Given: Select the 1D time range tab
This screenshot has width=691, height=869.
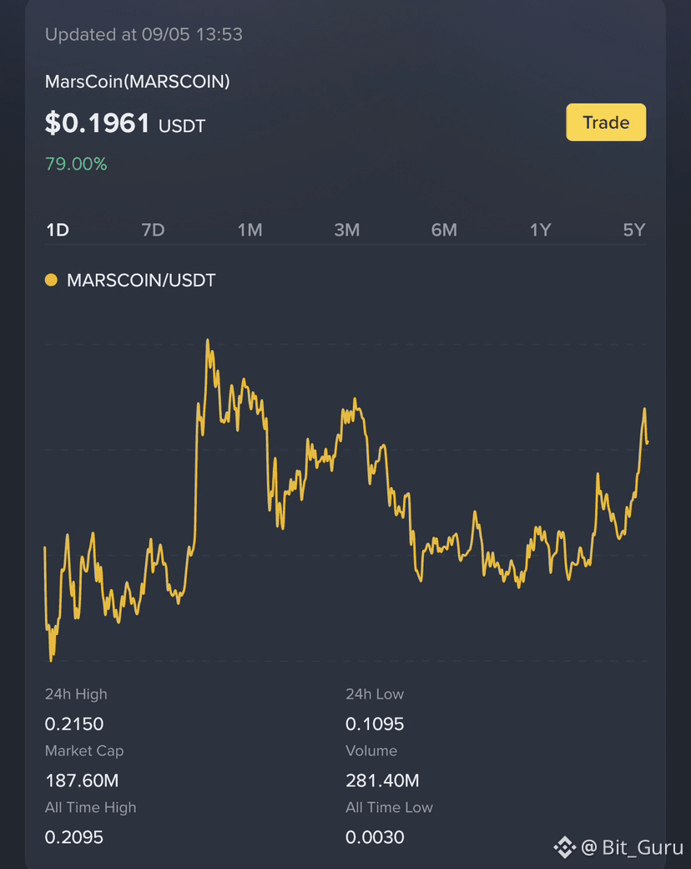Looking at the screenshot, I should click(x=58, y=230).
